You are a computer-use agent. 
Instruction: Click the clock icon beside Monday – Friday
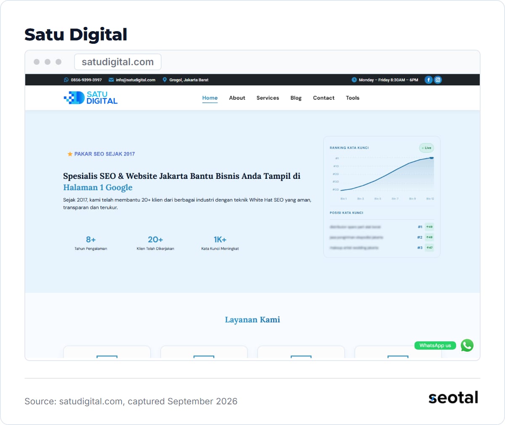pyautogui.click(x=354, y=80)
